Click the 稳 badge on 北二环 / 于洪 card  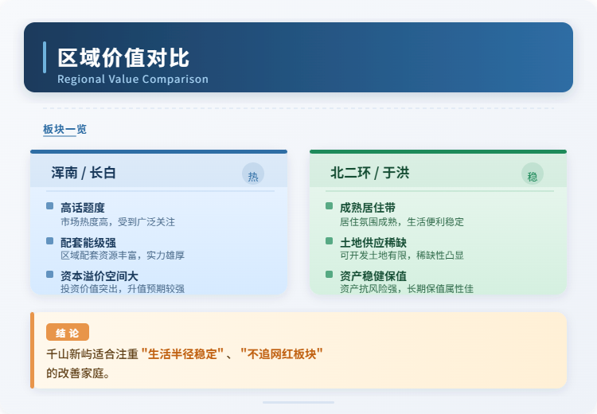click(x=533, y=174)
